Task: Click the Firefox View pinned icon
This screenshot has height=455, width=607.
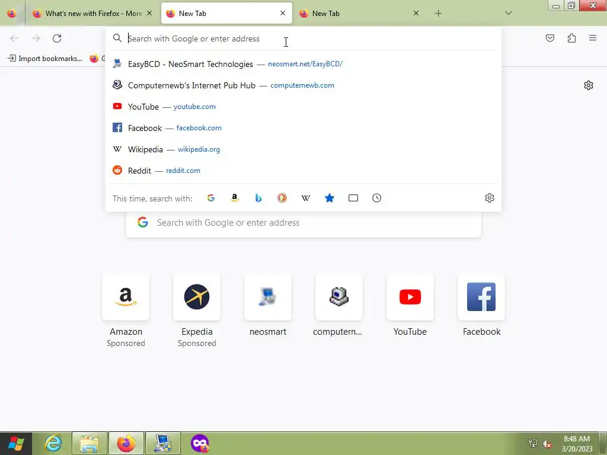Action: (x=12, y=13)
